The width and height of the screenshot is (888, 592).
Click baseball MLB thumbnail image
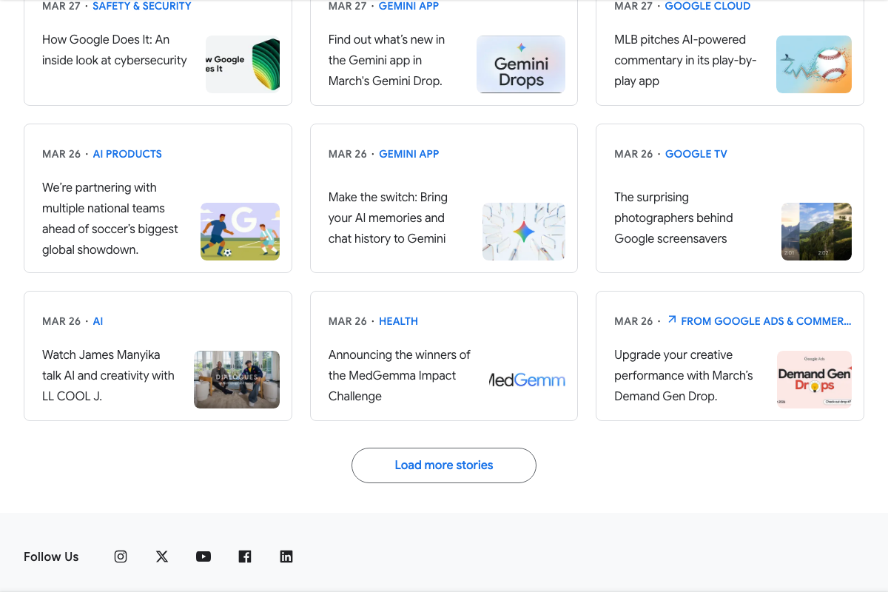[x=814, y=64]
